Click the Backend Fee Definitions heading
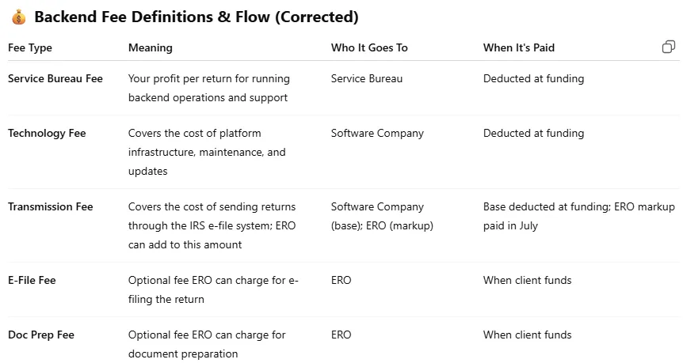Screen dimensions: 683x363 (197, 17)
